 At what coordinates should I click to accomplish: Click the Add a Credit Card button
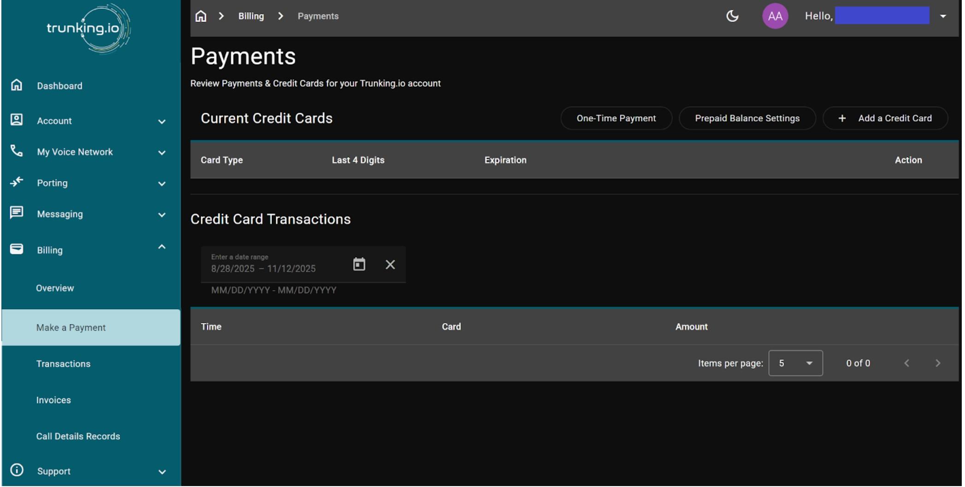[885, 118]
